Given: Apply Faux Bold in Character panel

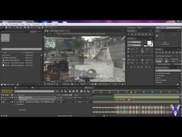Looking at the screenshot, I should tap(131, 67).
